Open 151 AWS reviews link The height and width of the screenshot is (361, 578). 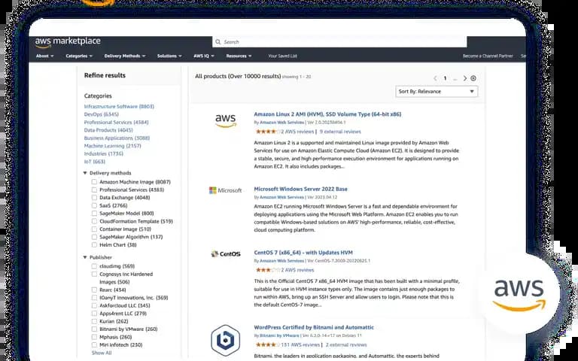(300, 344)
